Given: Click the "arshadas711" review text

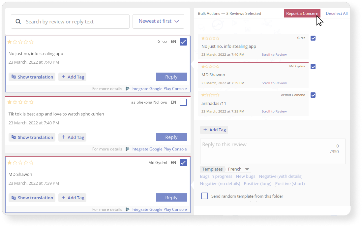Looking at the screenshot, I should tap(214, 103).
